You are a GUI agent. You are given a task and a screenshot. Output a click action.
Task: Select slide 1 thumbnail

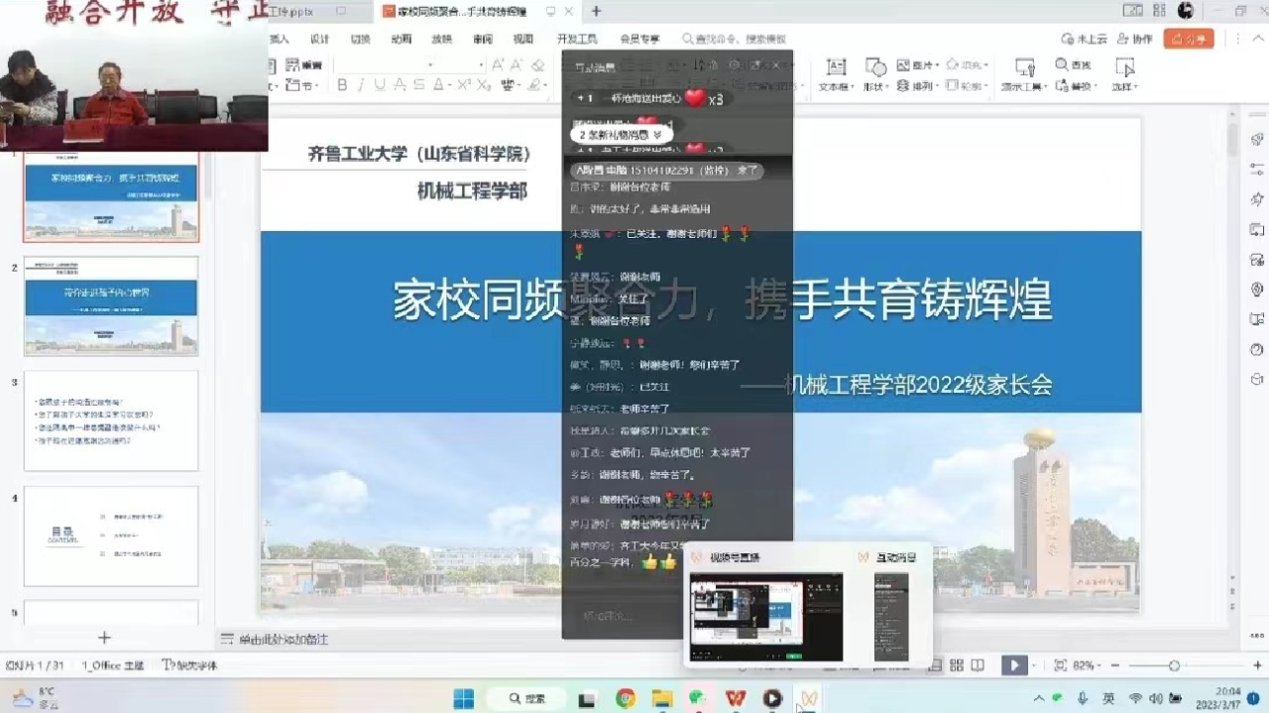tap(111, 195)
